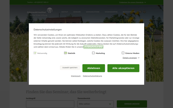
Task: Open the WISSENSWERTES menu
Action: pyautogui.click(x=111, y=12)
